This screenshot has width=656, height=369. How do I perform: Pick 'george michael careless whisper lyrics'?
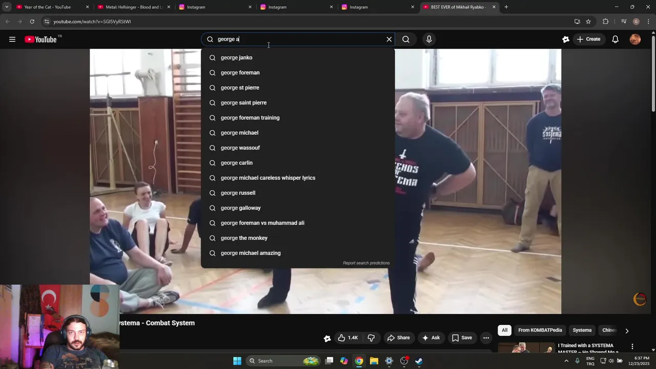coord(298,178)
